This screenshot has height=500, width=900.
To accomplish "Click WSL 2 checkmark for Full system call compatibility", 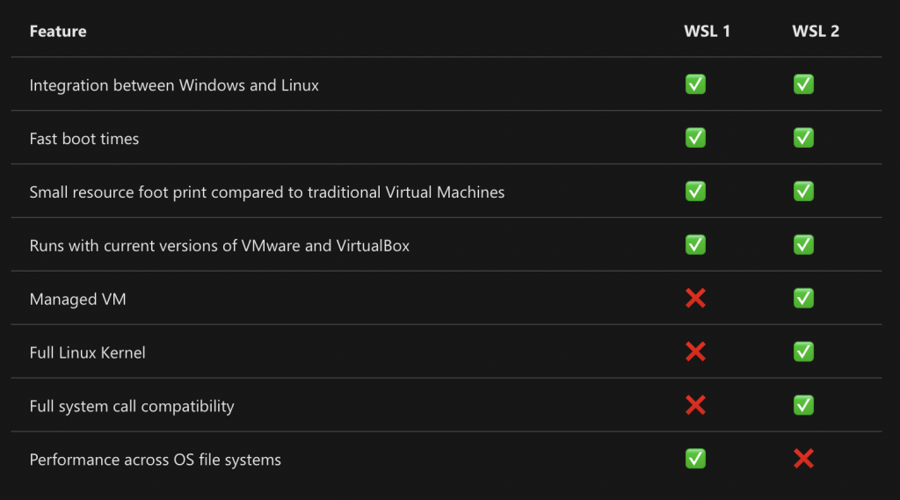I will [803, 405].
